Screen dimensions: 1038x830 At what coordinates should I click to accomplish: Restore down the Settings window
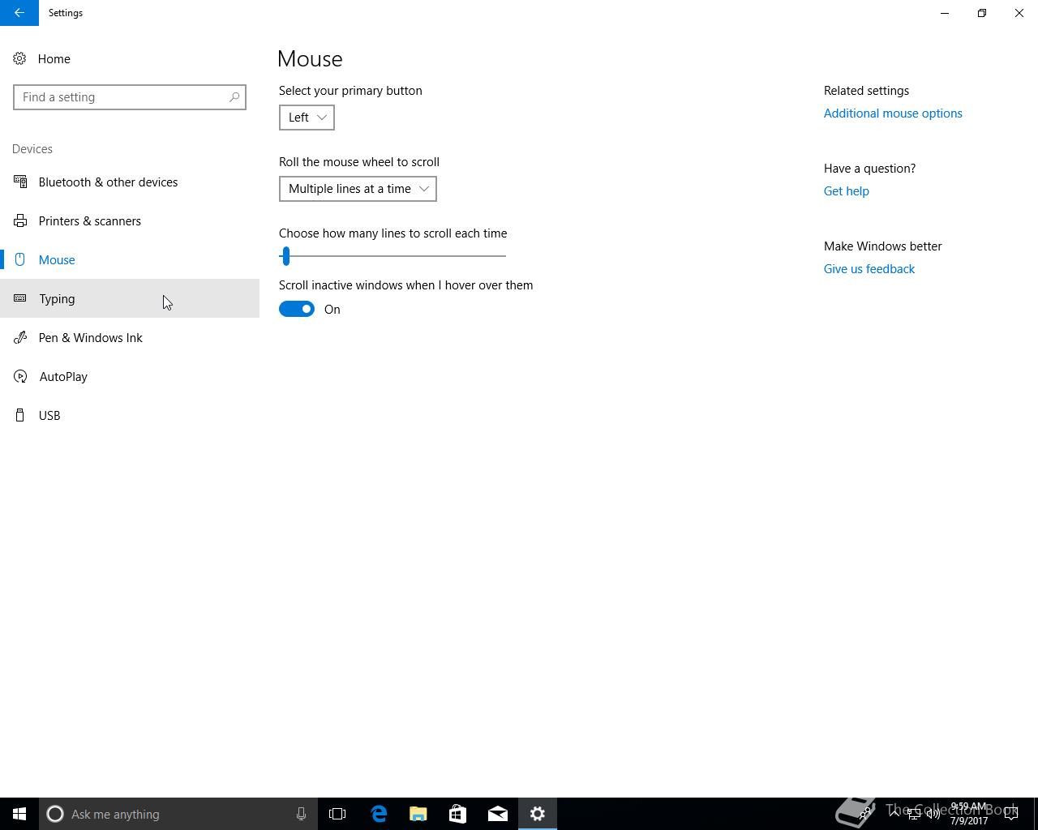pyautogui.click(x=982, y=13)
